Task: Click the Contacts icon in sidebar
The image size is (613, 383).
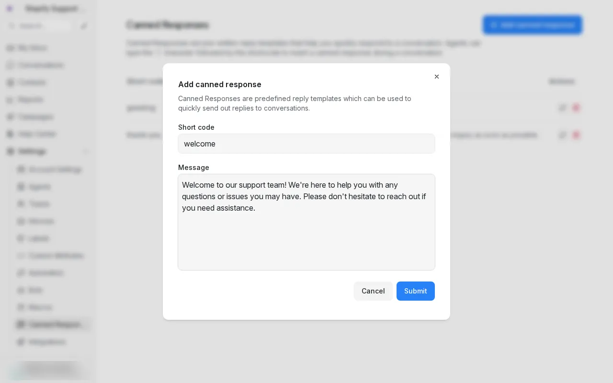Action: [11, 82]
